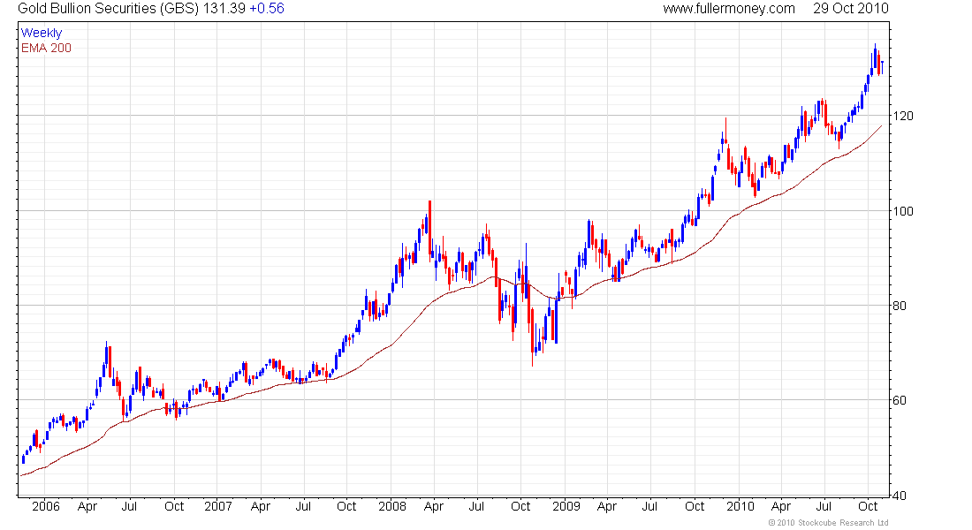972x530 pixels.
Task: Click the 2006 year axis label
Action: 46,506
